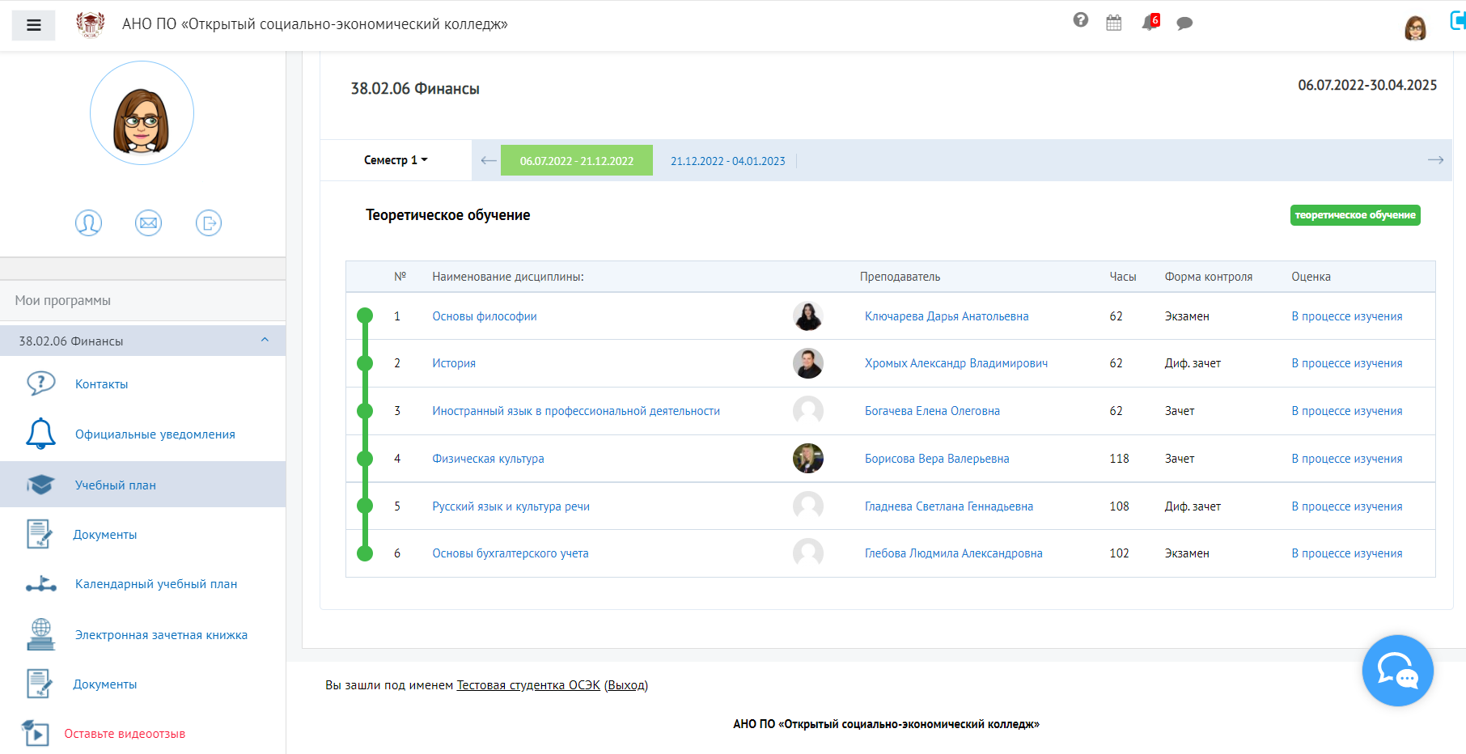Open the floating chat support button
Screen dimensions: 1466x754
[x=1397, y=670]
